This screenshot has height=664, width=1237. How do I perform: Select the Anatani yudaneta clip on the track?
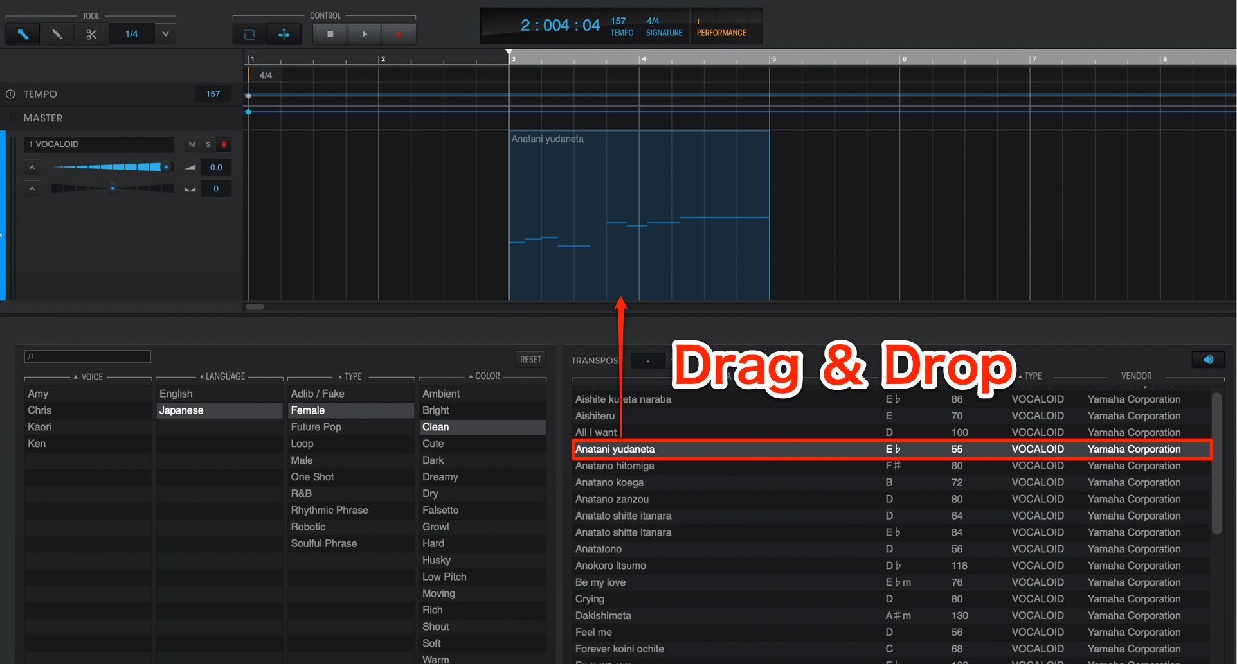(x=638, y=215)
